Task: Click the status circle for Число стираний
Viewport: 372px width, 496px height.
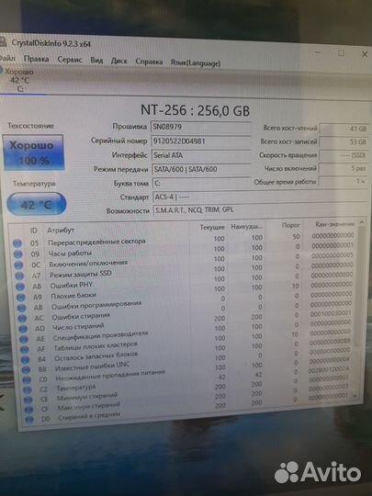Action: pyautogui.click(x=23, y=329)
